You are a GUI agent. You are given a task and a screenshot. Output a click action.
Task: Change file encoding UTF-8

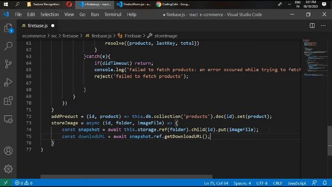click(x=262, y=183)
